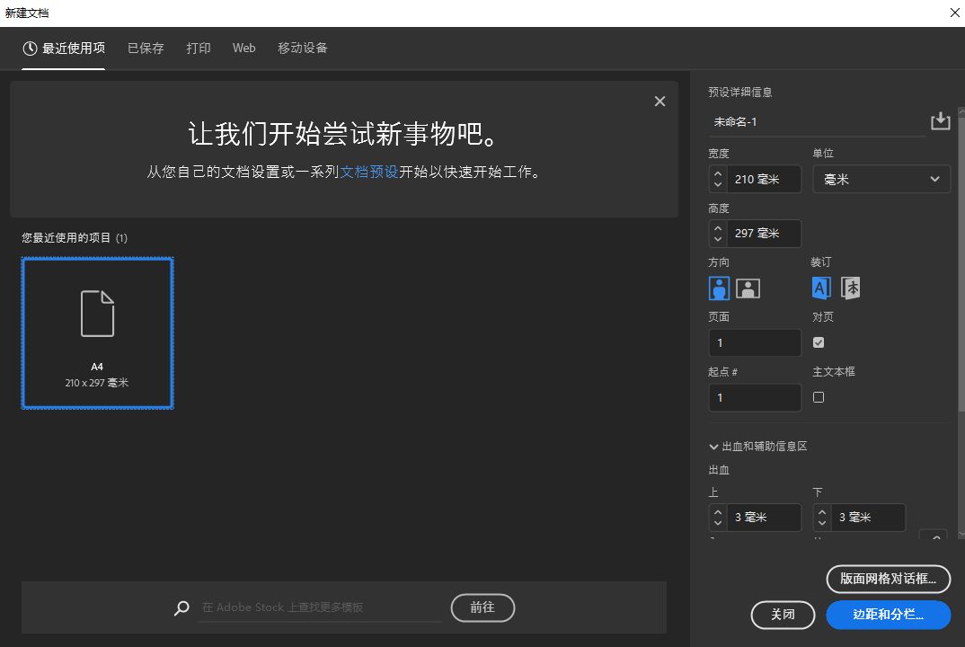Select landscape orientation icon
This screenshot has height=647, width=965.
[748, 288]
